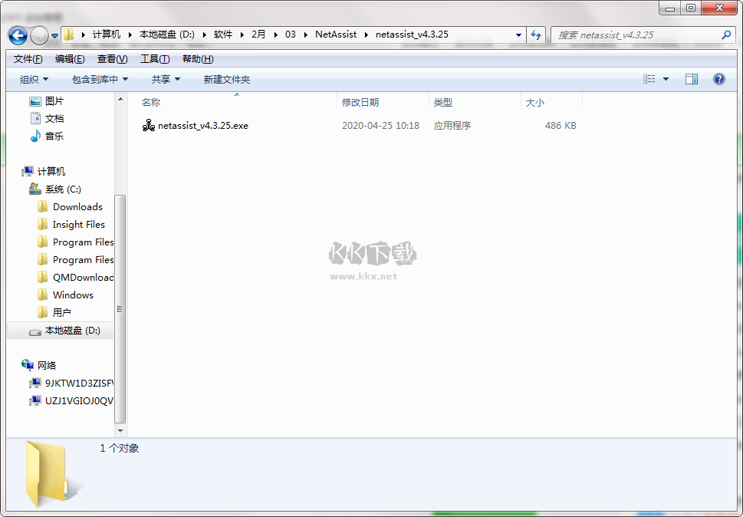The image size is (743, 517).
Task: Click the Preview pane icon
Action: (692, 78)
